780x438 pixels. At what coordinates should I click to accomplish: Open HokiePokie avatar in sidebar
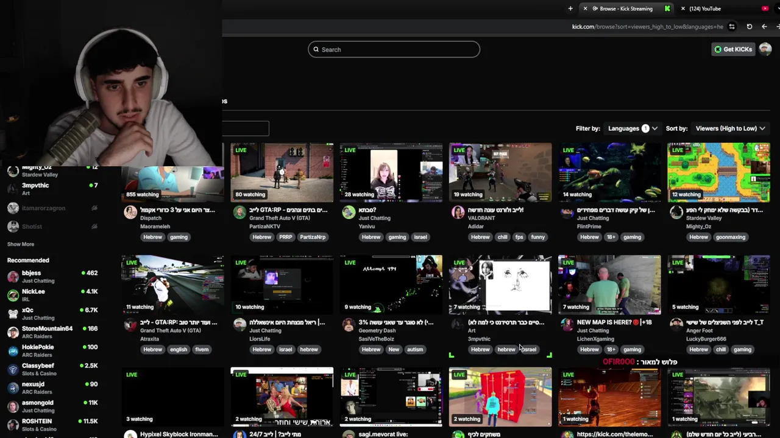coord(13,351)
